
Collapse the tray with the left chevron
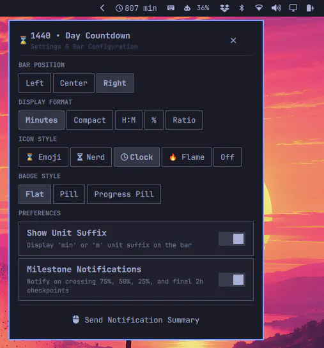[x=102, y=8]
